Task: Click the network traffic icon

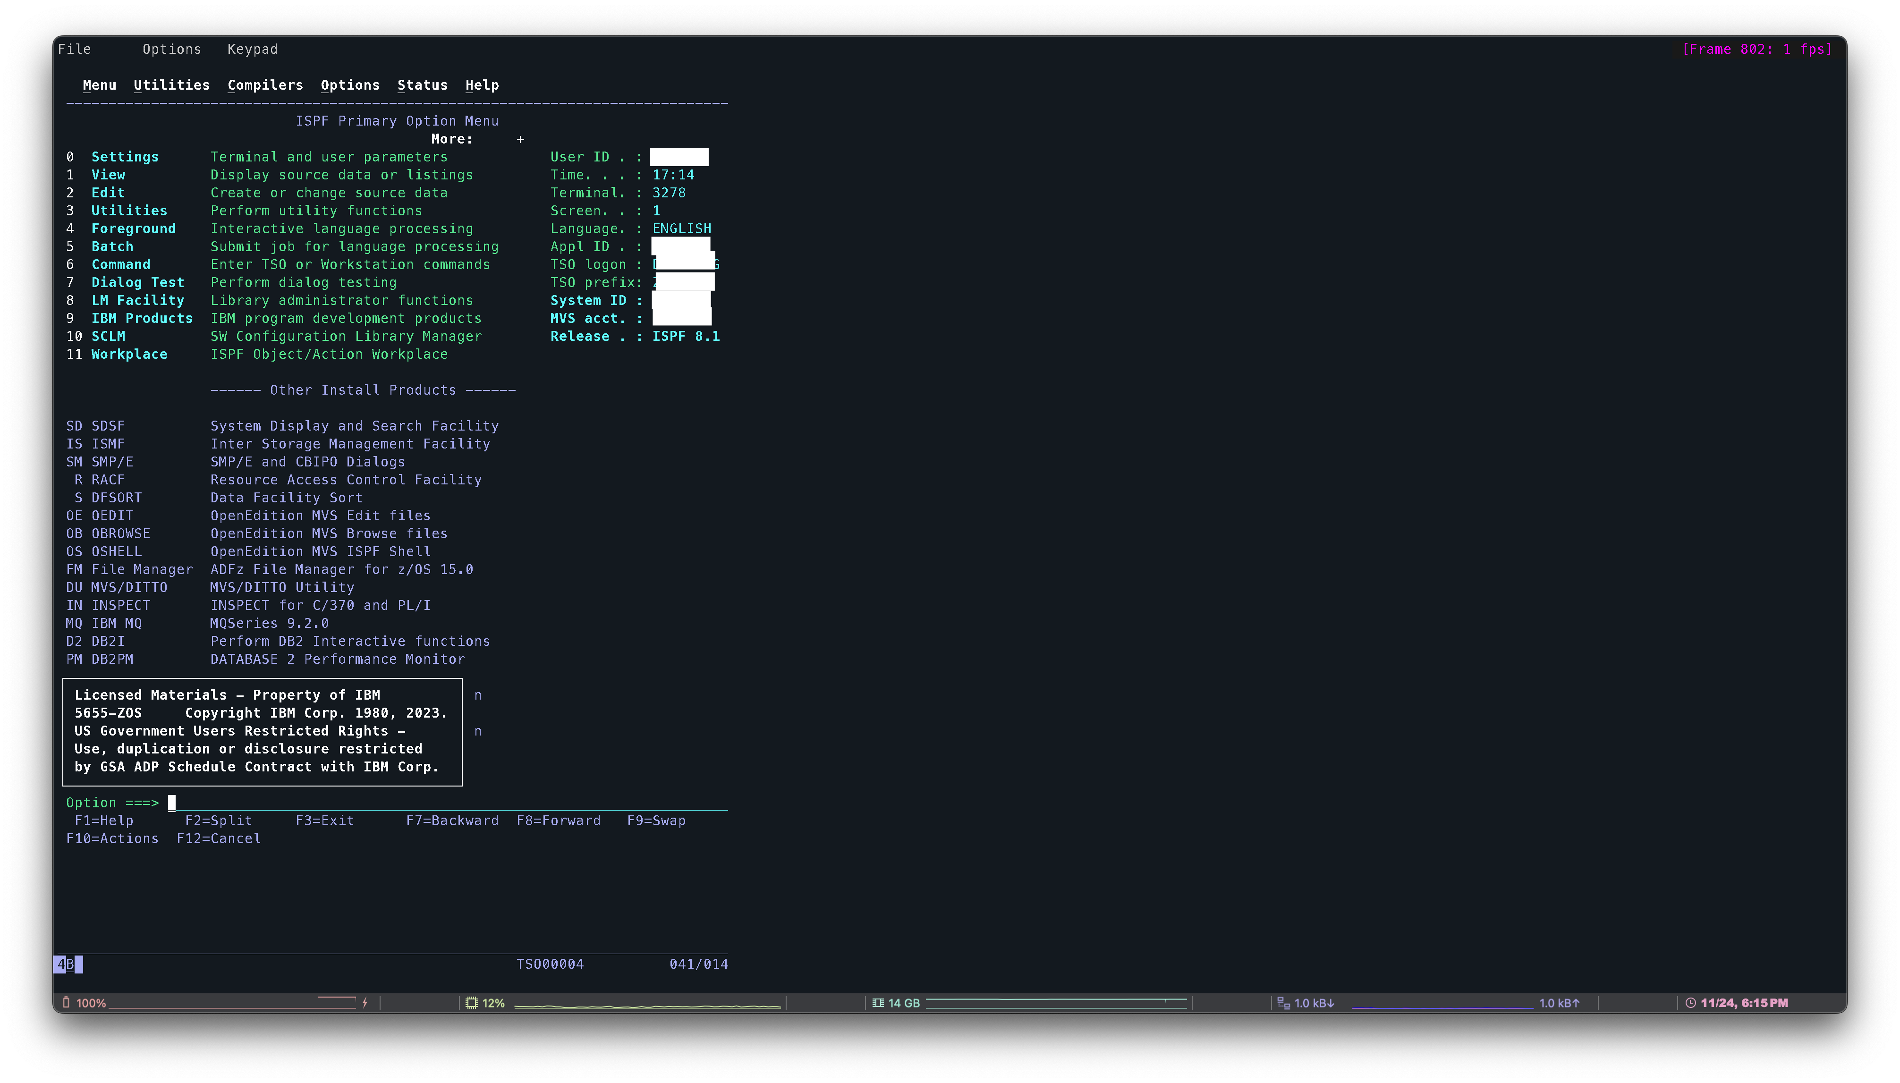Action: coord(1283,1003)
